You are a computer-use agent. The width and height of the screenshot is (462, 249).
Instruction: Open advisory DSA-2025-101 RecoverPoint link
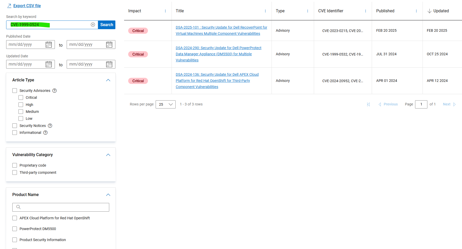(x=221, y=30)
